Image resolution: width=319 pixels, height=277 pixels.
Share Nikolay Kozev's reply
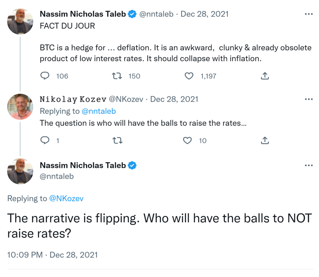pos(264,141)
